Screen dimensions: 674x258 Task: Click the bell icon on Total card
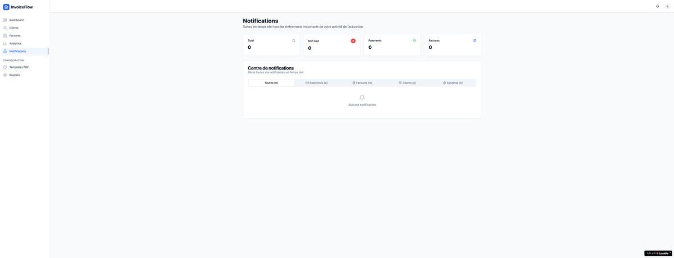pyautogui.click(x=293, y=40)
